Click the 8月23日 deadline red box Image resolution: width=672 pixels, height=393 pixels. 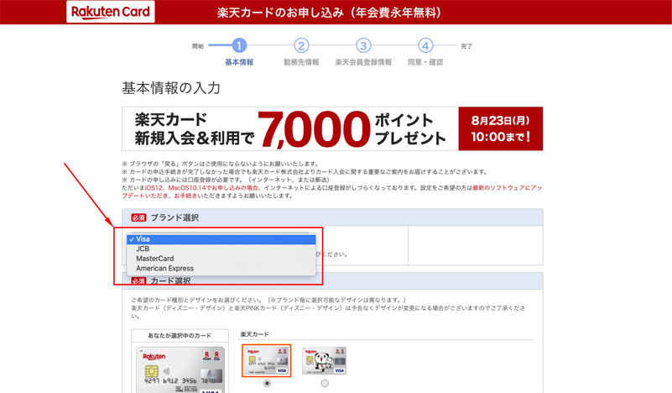(x=500, y=128)
